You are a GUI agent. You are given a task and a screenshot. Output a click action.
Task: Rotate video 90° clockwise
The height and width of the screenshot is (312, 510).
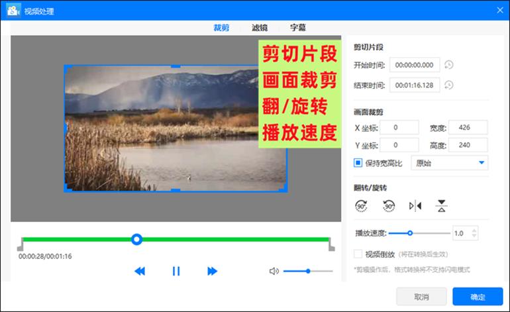tap(361, 206)
